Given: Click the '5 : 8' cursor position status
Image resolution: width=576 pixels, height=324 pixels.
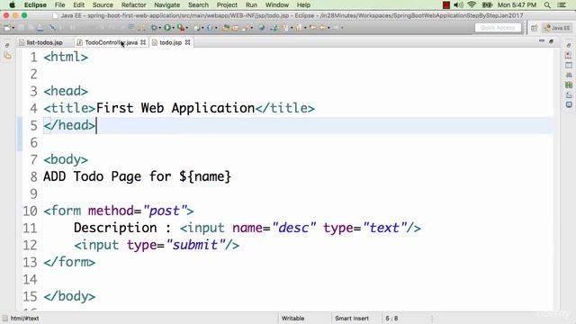Looking at the screenshot, I should tap(391, 318).
